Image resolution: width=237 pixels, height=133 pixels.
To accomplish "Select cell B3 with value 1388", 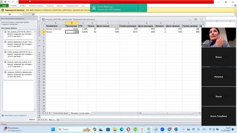I will click(72, 32).
